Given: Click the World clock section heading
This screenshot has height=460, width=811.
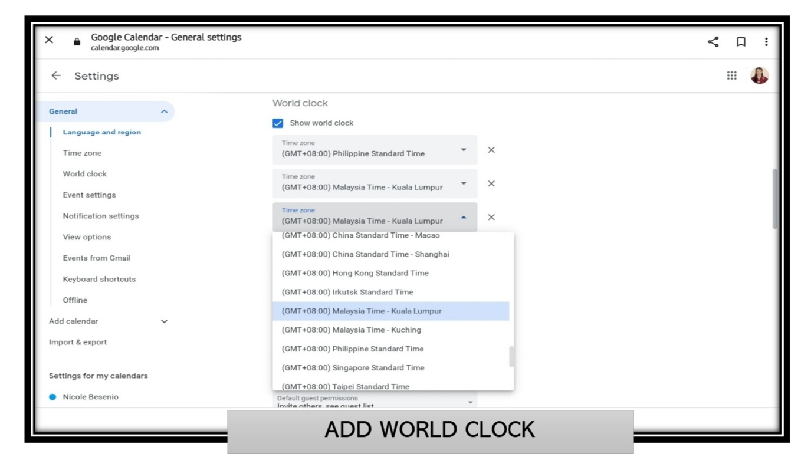Looking at the screenshot, I should click(300, 103).
